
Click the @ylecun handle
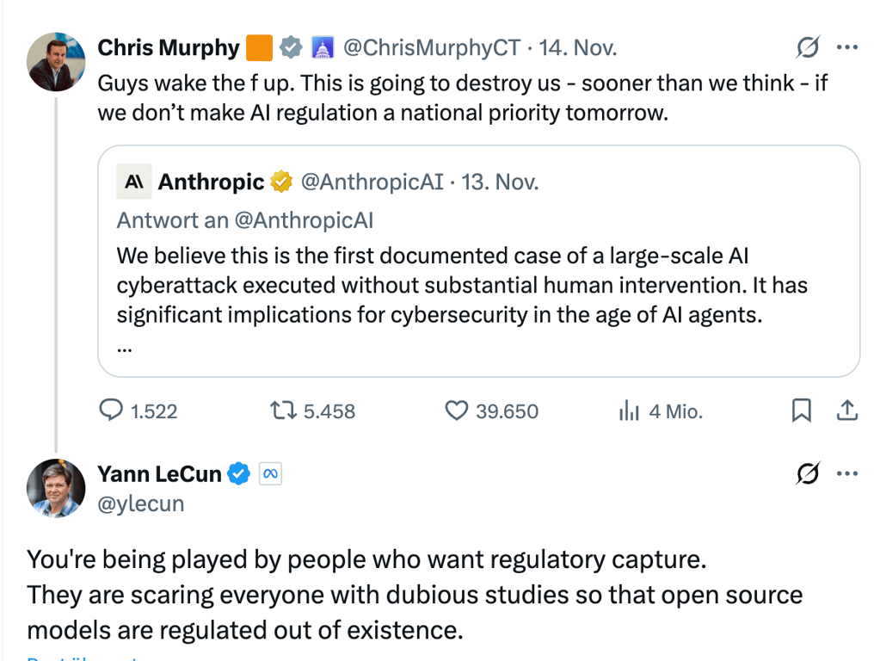140,503
